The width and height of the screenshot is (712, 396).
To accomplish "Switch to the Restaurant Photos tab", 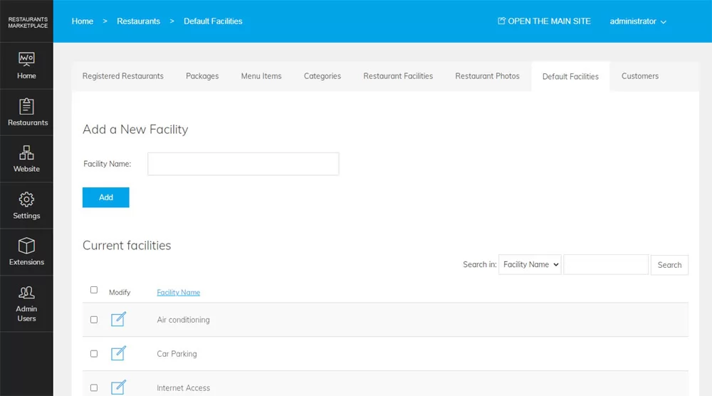I will (487, 76).
